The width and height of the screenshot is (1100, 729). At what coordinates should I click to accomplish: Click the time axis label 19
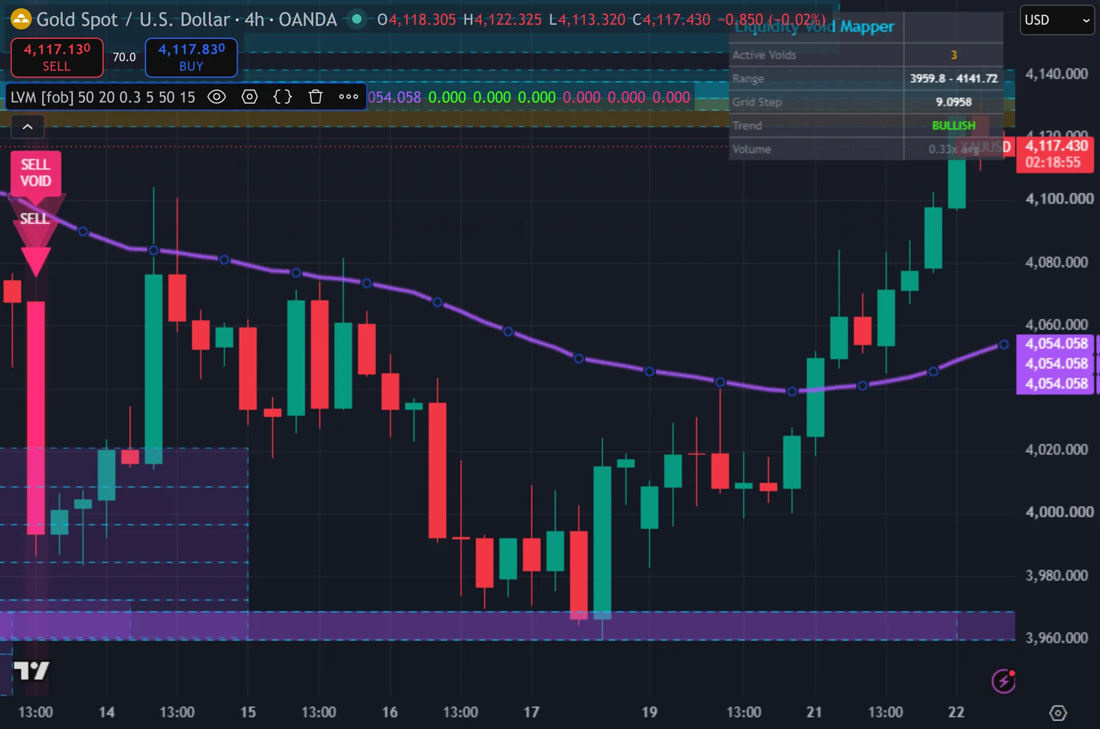tap(649, 712)
